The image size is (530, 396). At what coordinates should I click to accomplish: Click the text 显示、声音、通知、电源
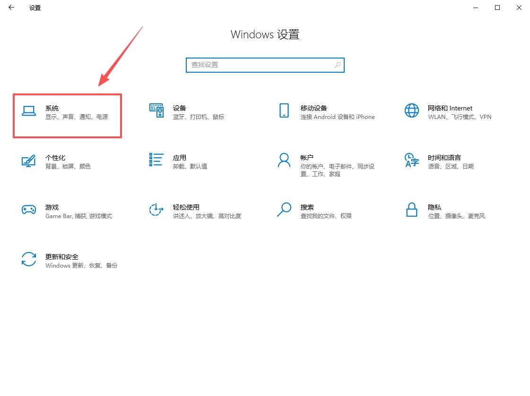click(77, 117)
